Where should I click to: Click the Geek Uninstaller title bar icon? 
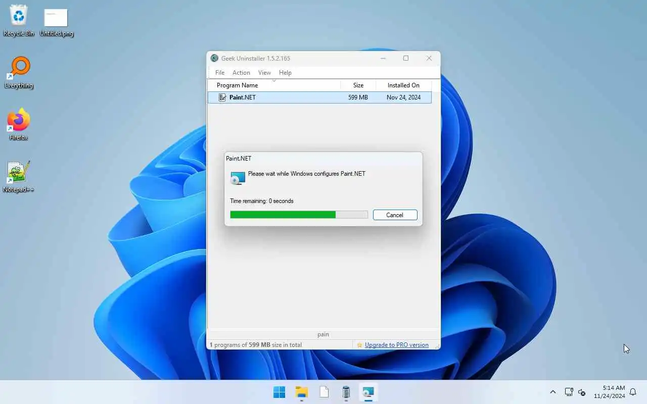214,58
